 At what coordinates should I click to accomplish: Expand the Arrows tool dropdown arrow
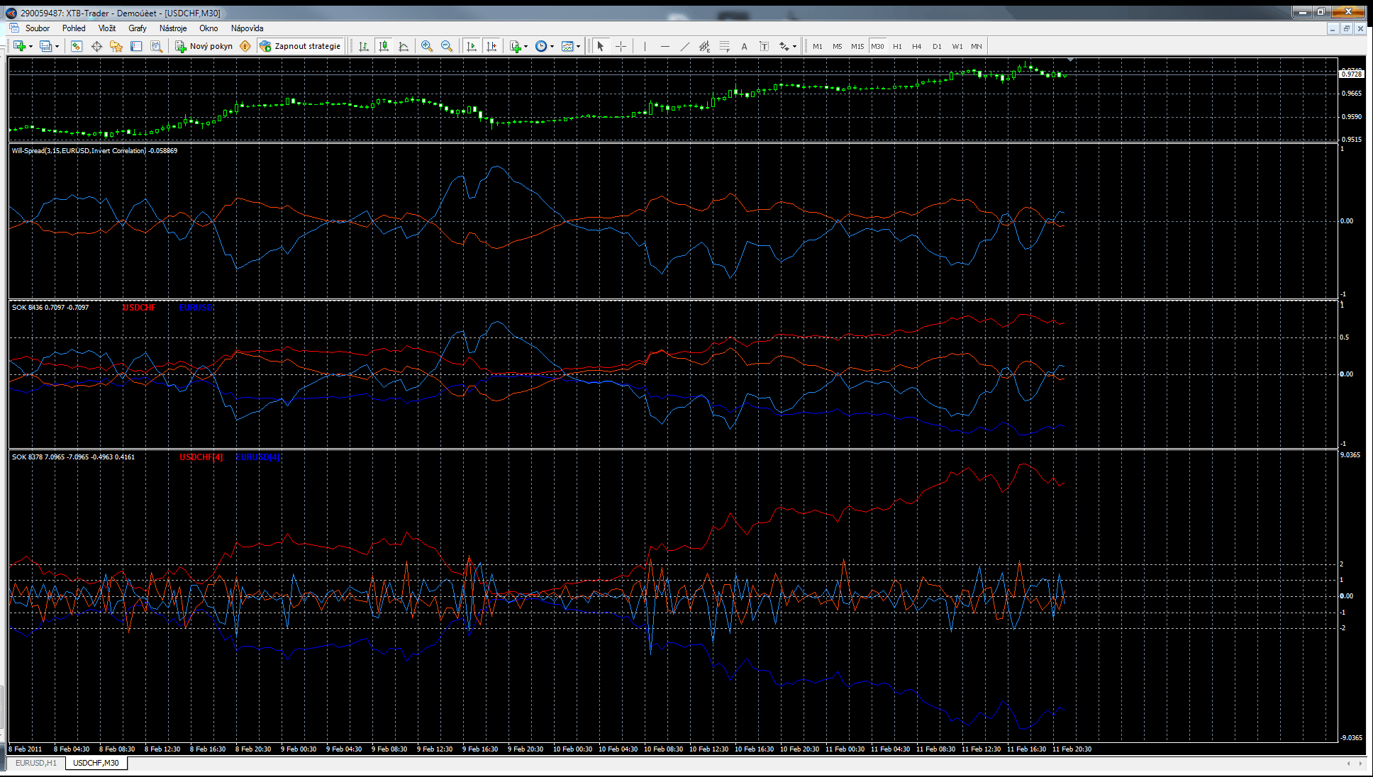coord(794,46)
